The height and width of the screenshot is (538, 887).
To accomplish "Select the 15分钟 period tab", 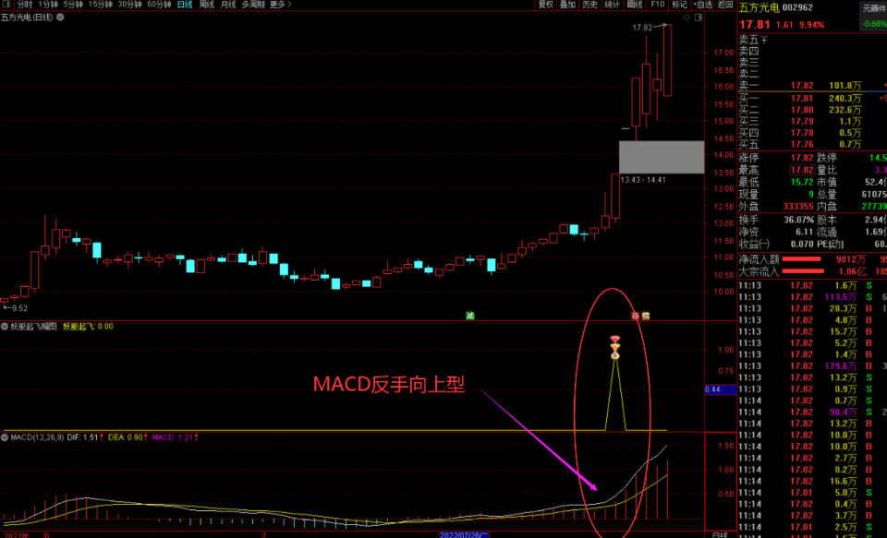I will (100, 5).
